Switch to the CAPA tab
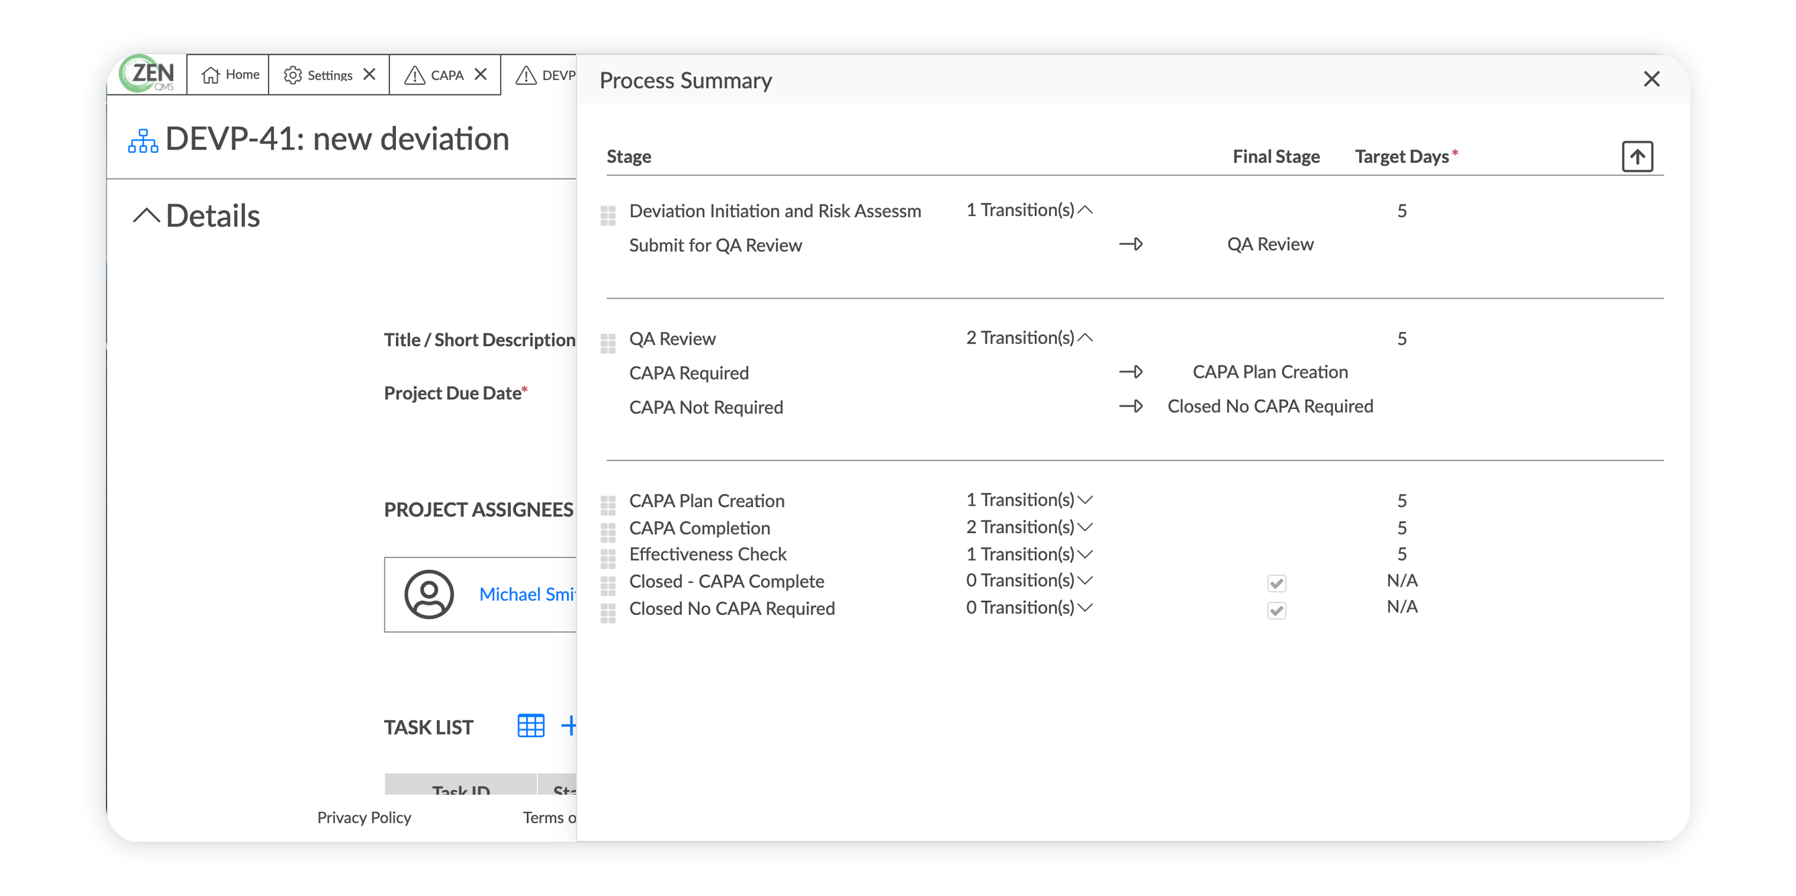Image resolution: width=1796 pixels, height=896 pixels. point(446,74)
